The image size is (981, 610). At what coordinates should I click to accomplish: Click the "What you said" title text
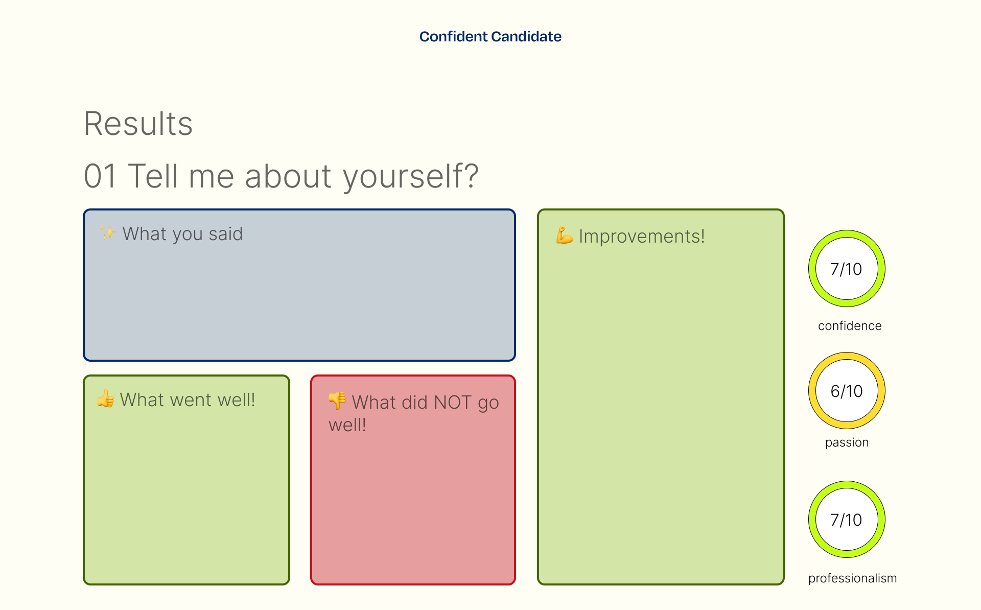pos(182,234)
